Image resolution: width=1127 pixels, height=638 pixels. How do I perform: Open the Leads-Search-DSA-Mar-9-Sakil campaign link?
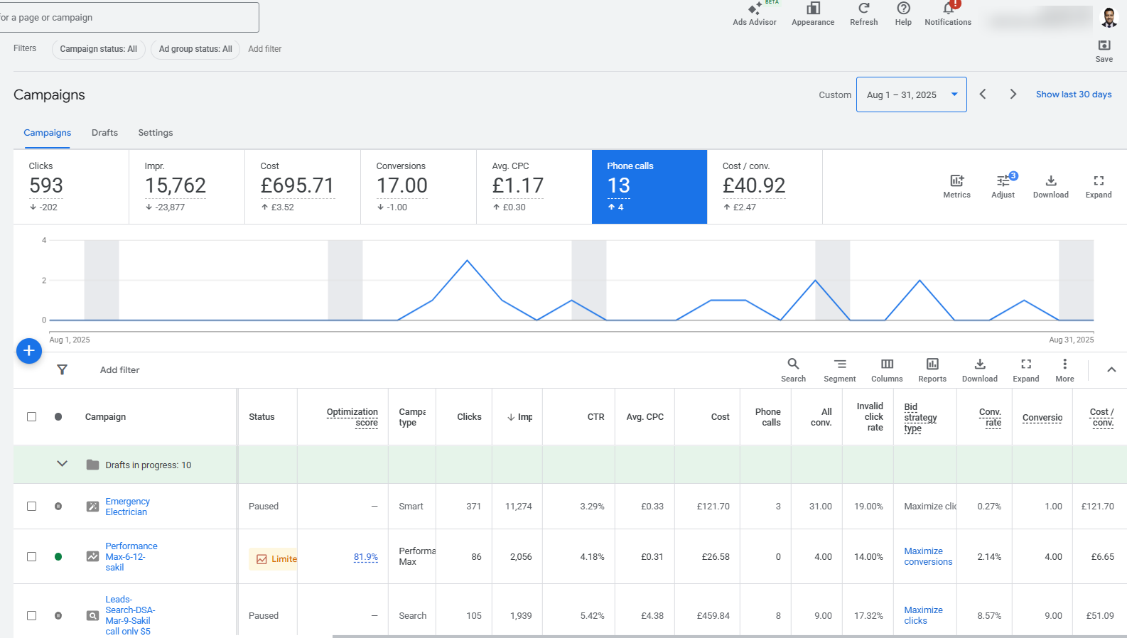(x=130, y=615)
